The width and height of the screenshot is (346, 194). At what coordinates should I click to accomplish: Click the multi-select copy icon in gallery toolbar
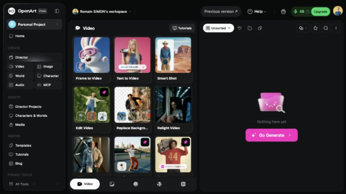[260, 28]
